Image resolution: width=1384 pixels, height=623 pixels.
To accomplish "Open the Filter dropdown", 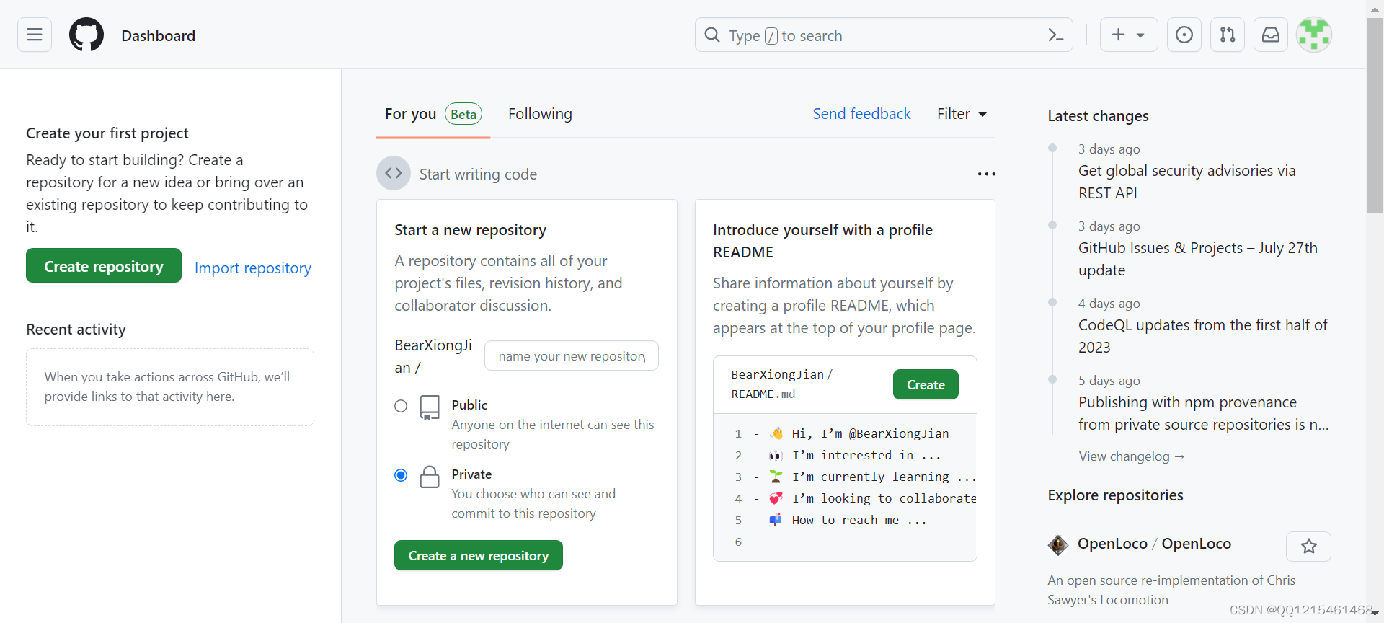I will tap(962, 114).
